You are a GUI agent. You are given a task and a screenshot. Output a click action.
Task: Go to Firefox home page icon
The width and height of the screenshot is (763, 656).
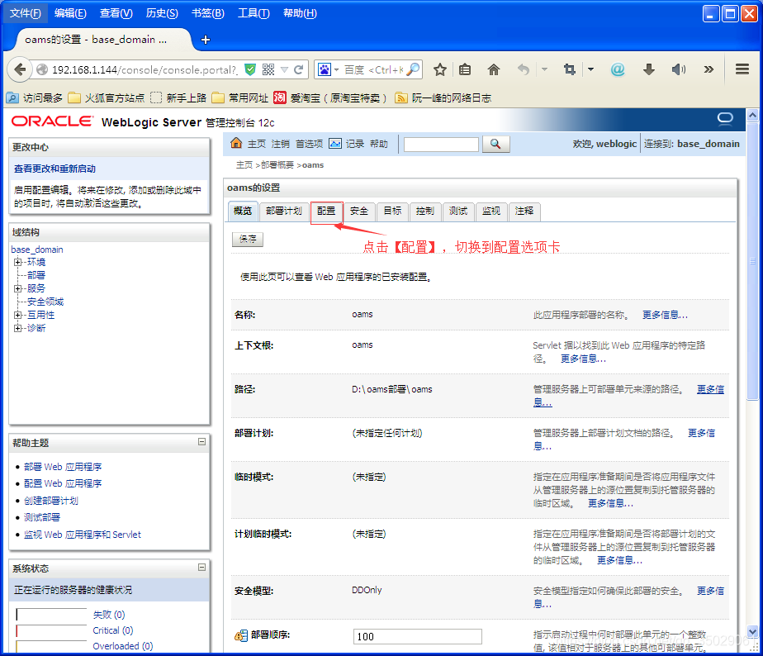[x=494, y=69]
